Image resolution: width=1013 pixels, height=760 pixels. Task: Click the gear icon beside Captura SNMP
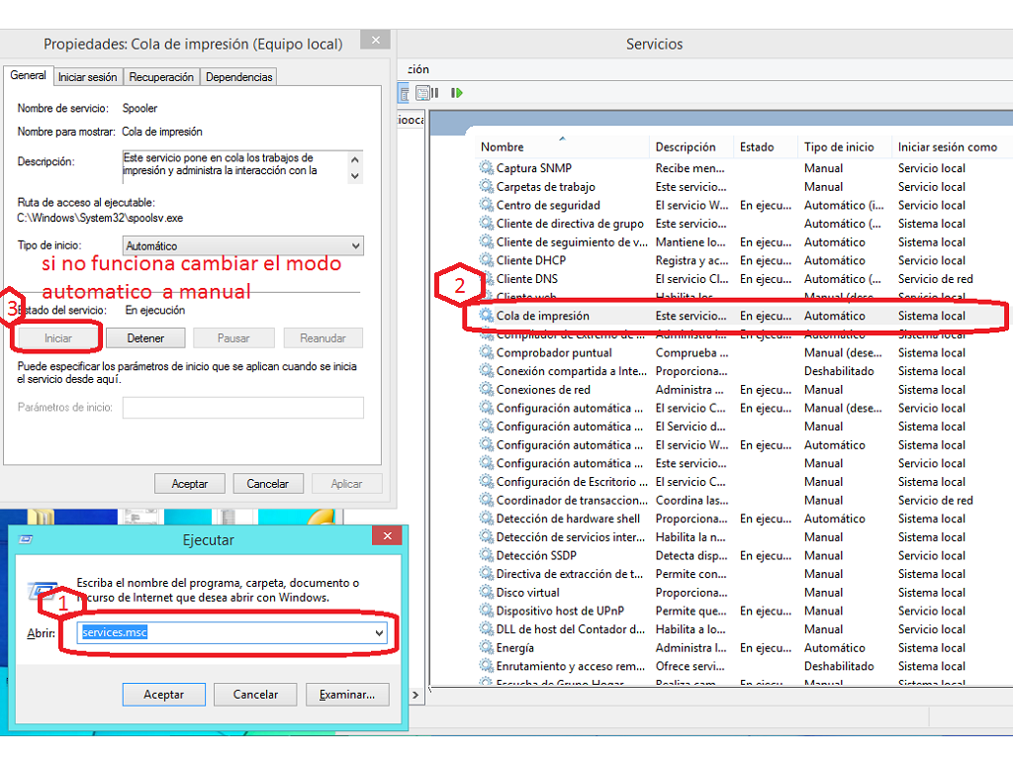(x=487, y=168)
